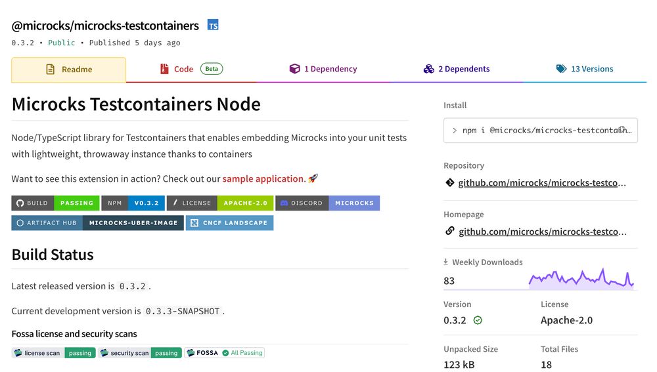
Task: Click the FOSSA All Passing badge
Action: pyautogui.click(x=224, y=353)
